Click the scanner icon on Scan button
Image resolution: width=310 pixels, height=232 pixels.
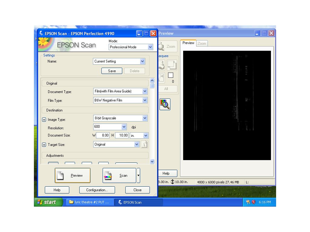tap(108, 176)
